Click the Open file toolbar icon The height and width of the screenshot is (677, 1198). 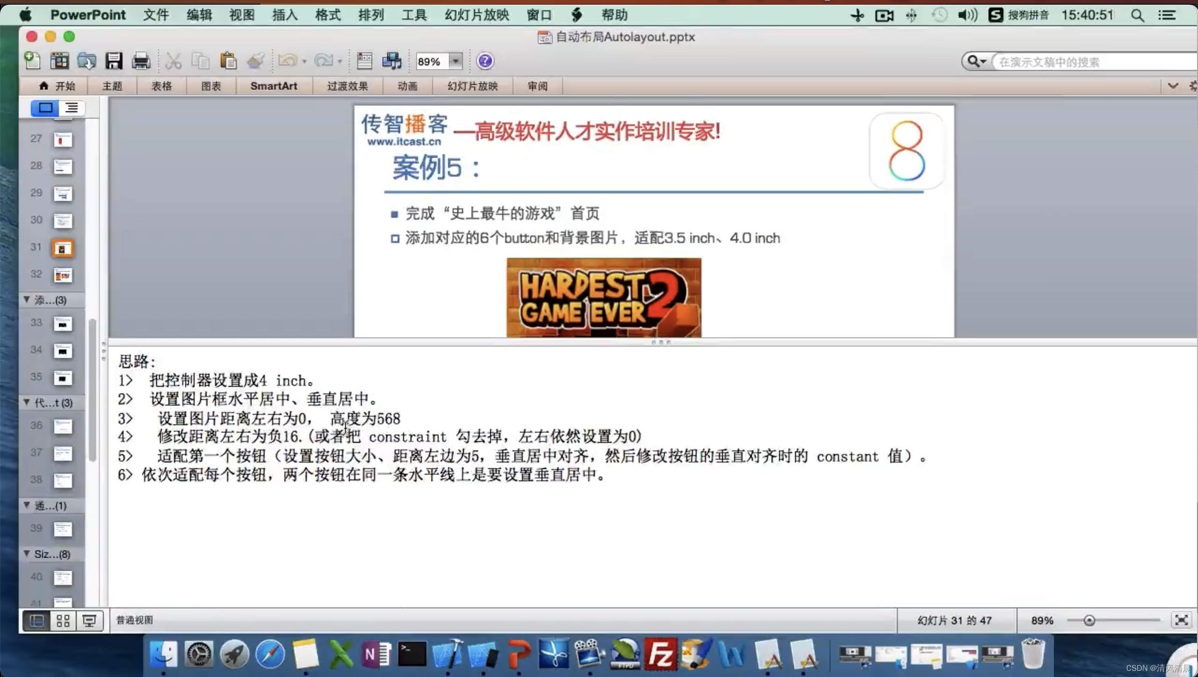[x=87, y=61]
